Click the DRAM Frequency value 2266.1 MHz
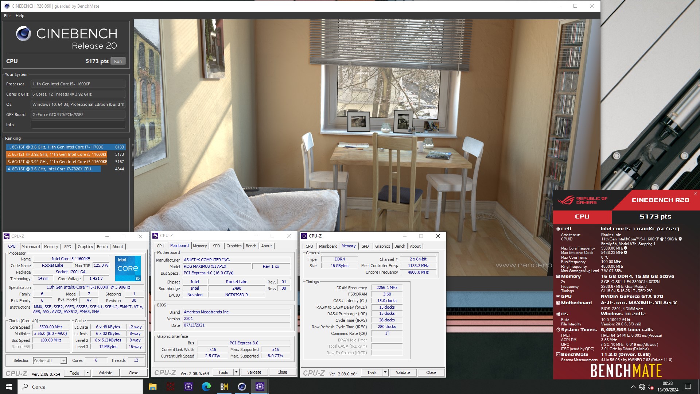Viewport: 700px width, 394px height. [x=387, y=287]
